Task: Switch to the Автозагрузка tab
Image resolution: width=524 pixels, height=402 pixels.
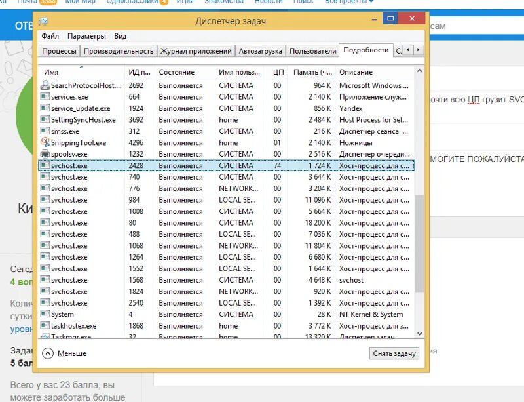Action: pyautogui.click(x=260, y=51)
